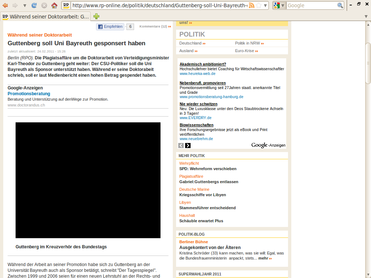Click the Facebook like count 6
This screenshot has height=278, width=371.
coord(130,26)
